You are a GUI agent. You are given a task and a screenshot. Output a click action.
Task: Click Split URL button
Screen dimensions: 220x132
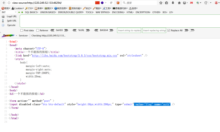[x=9, y=21]
